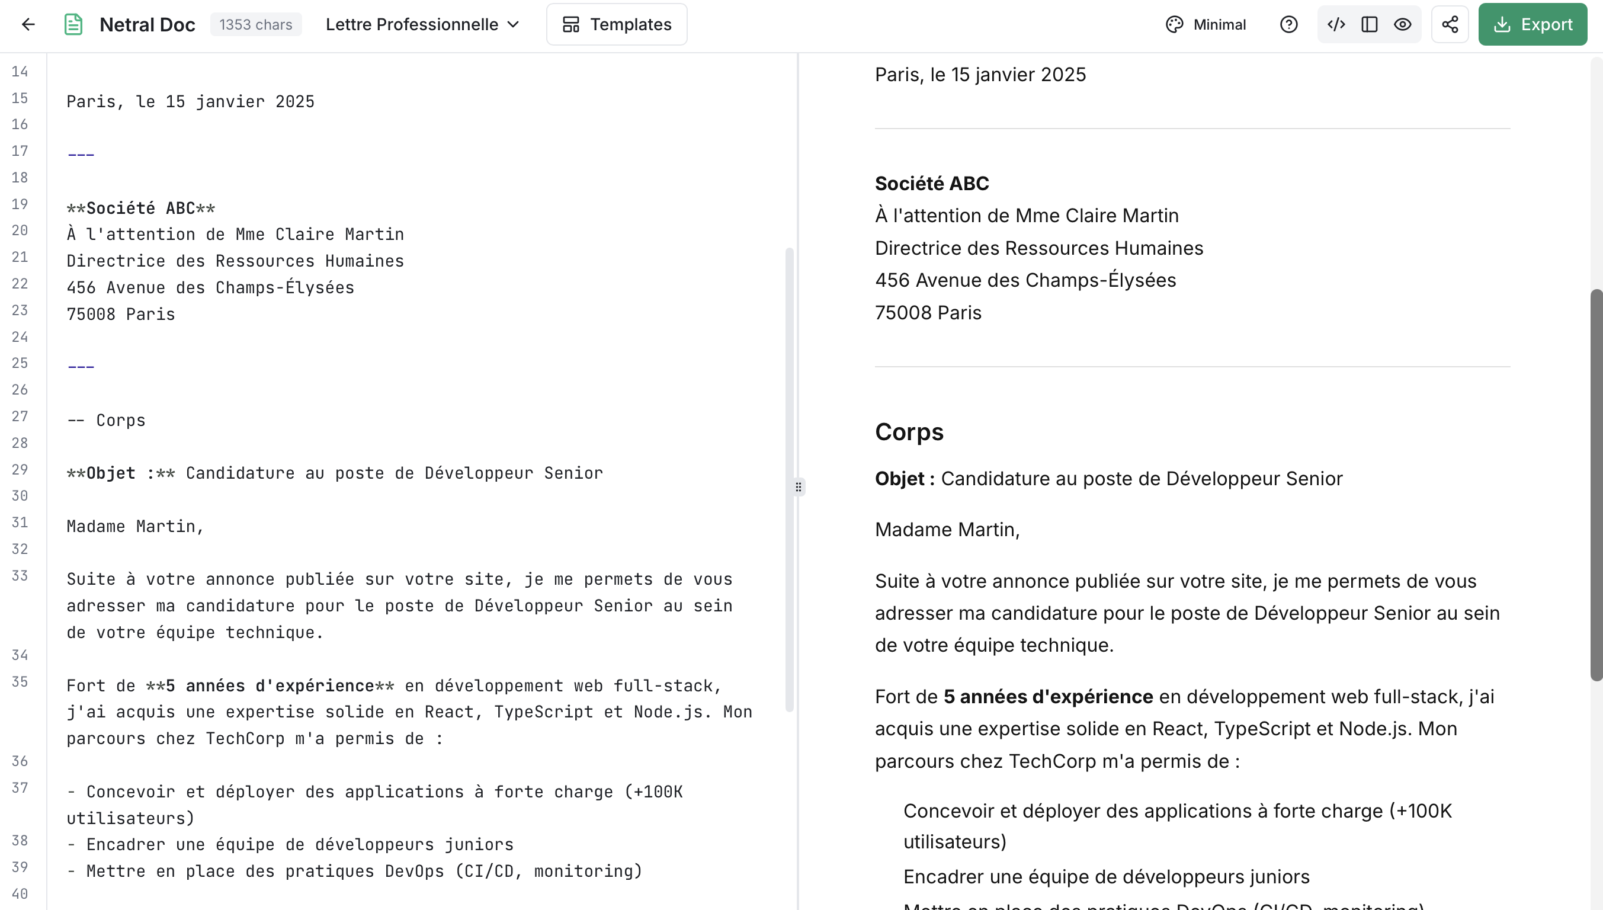Click preview text "Directrice des Ressources Humaines"
Viewport: 1603px width, 910px height.
click(x=1038, y=248)
